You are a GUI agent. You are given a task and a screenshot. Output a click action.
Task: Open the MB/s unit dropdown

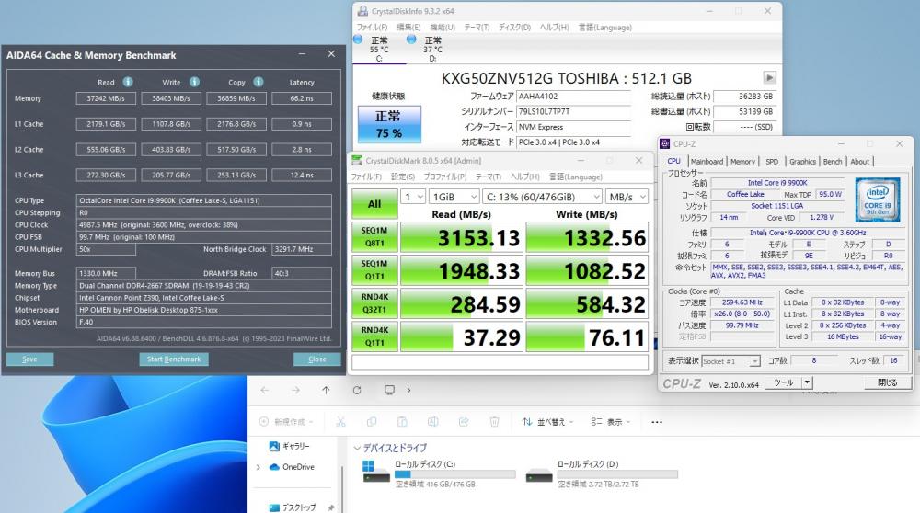627,197
